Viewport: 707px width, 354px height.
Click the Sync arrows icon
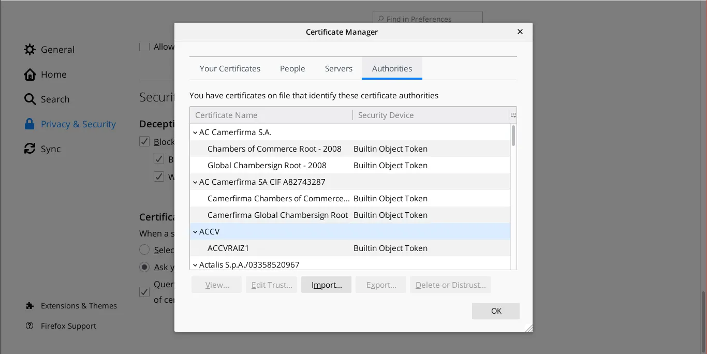click(30, 149)
